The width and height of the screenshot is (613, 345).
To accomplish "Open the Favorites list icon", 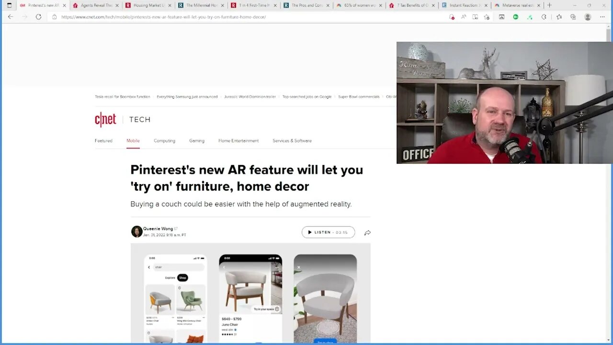I will 559,17.
